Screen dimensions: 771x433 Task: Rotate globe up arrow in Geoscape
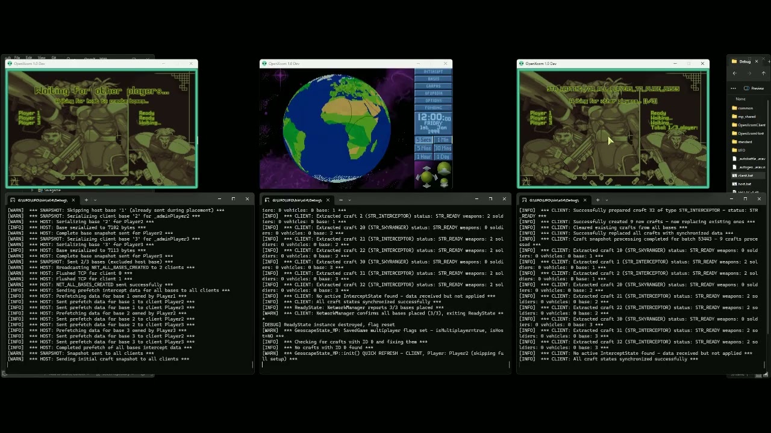pyautogui.click(x=426, y=168)
